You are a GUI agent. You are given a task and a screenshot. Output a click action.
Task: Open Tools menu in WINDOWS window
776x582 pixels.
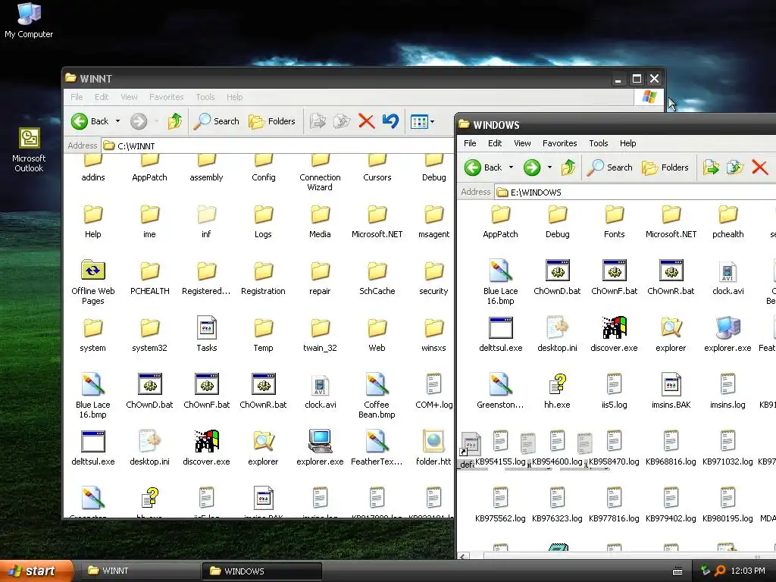click(599, 143)
